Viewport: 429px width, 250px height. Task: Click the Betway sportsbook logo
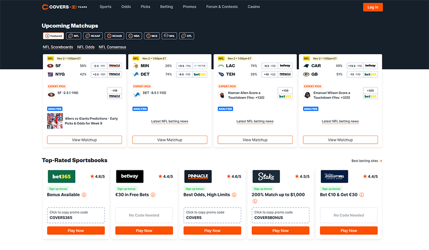[x=130, y=177]
